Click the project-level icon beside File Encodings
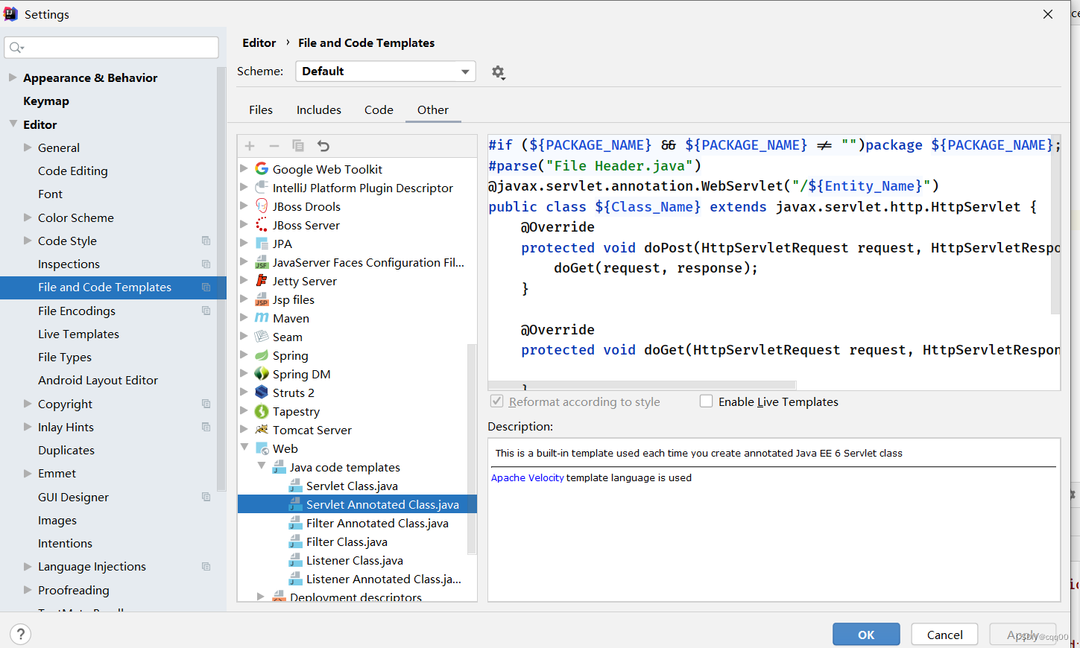 pos(206,311)
